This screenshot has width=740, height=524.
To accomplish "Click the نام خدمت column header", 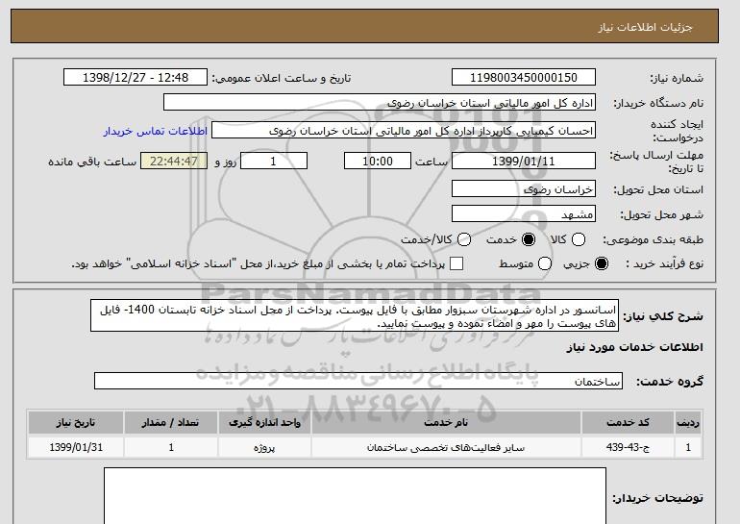I will pos(446,422).
